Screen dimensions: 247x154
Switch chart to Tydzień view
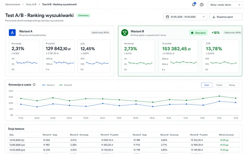(x=219, y=85)
